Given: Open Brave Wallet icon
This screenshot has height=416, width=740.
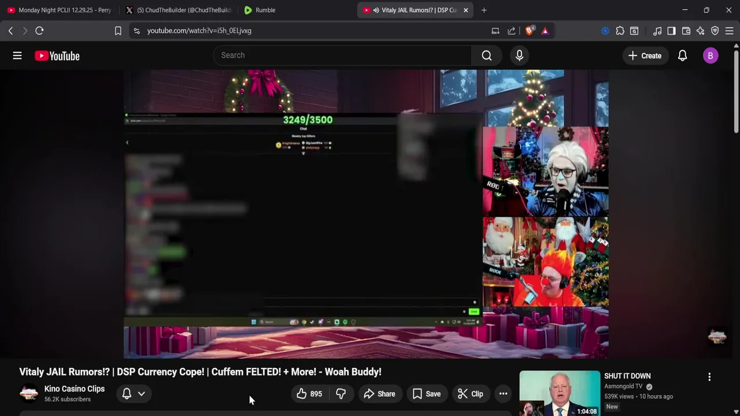Looking at the screenshot, I should (x=686, y=31).
